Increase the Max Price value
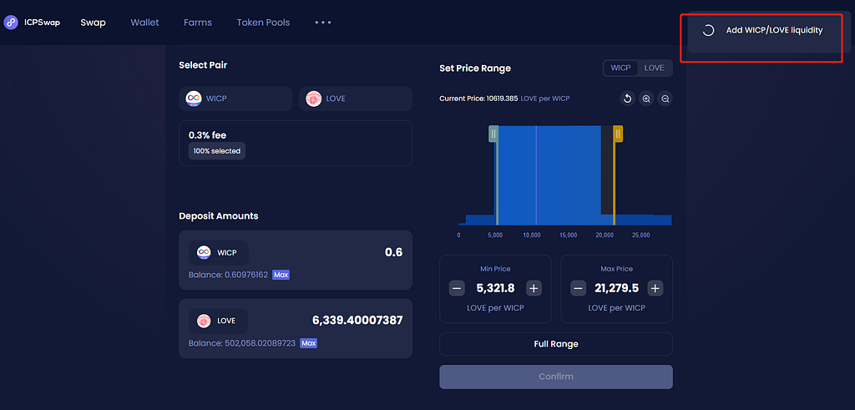855x410 pixels. (x=655, y=288)
